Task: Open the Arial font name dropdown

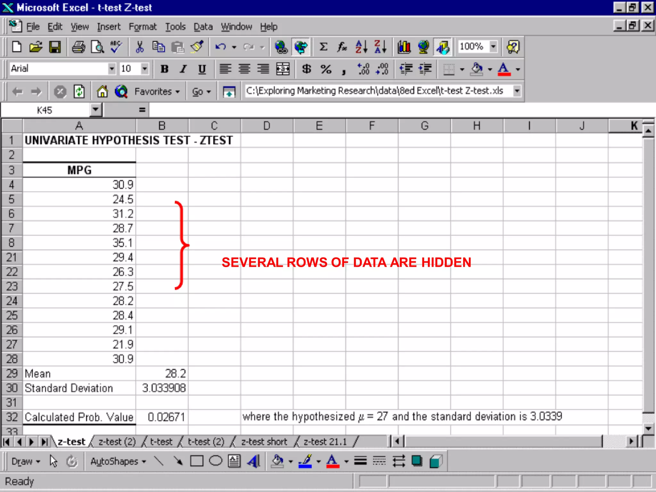Action: pos(111,69)
